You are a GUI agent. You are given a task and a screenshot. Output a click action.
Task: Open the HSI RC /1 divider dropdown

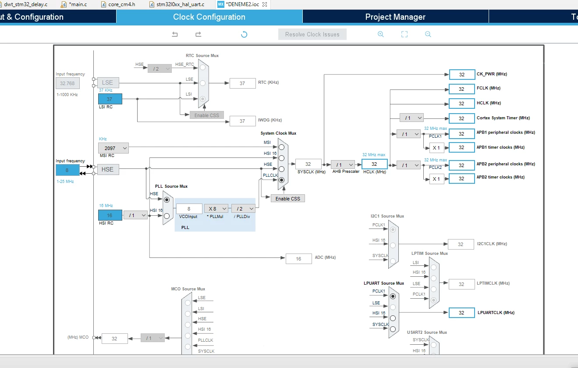click(135, 215)
